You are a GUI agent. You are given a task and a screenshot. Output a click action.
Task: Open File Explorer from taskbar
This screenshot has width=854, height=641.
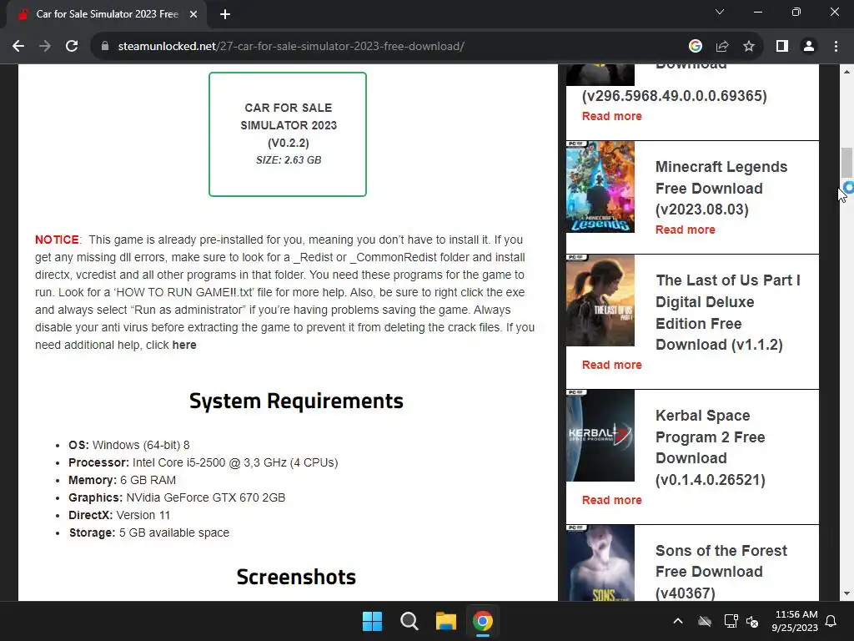pos(446,621)
